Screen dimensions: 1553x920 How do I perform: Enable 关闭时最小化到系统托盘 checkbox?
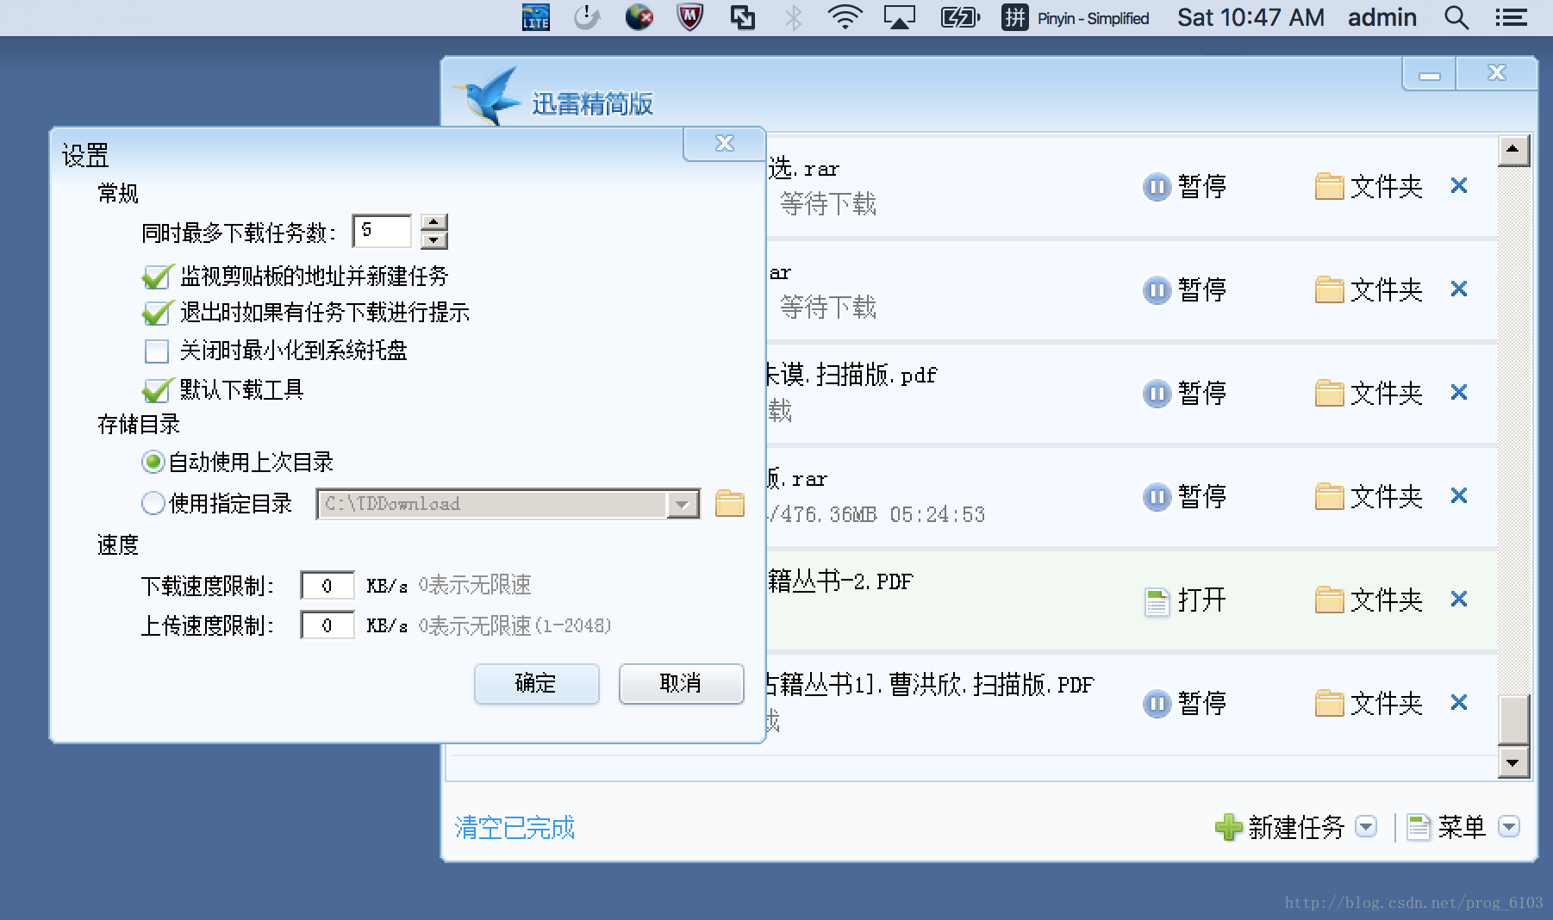(157, 351)
